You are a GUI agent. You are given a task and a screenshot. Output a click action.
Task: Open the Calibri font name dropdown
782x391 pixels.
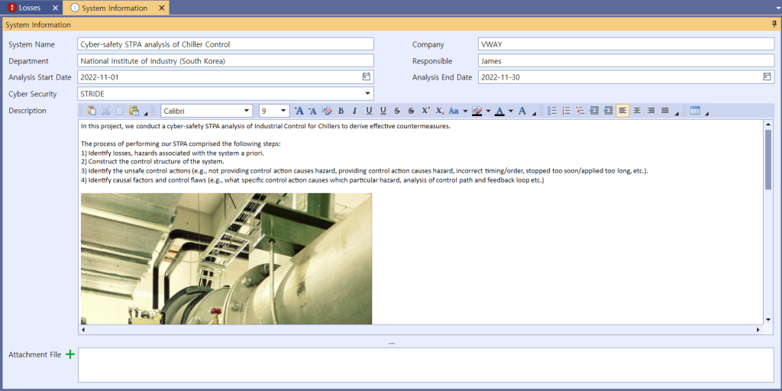coord(247,111)
